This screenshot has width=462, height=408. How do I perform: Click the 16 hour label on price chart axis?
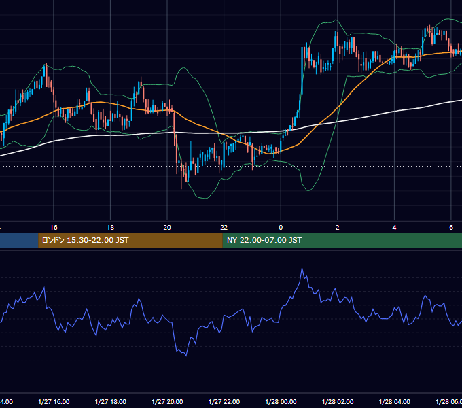coord(54,228)
